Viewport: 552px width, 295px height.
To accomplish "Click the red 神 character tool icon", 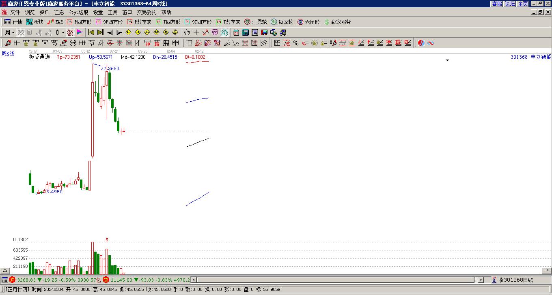I will (x=147, y=43).
